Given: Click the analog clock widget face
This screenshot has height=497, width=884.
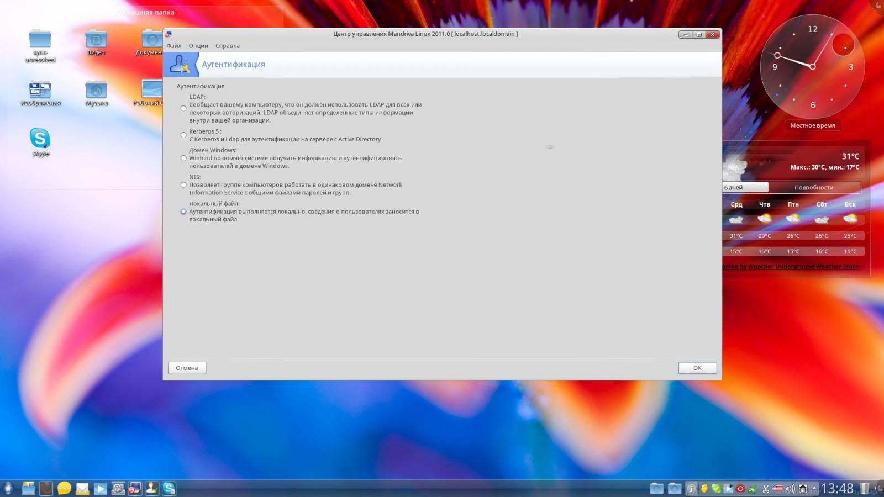Looking at the screenshot, I should click(812, 66).
